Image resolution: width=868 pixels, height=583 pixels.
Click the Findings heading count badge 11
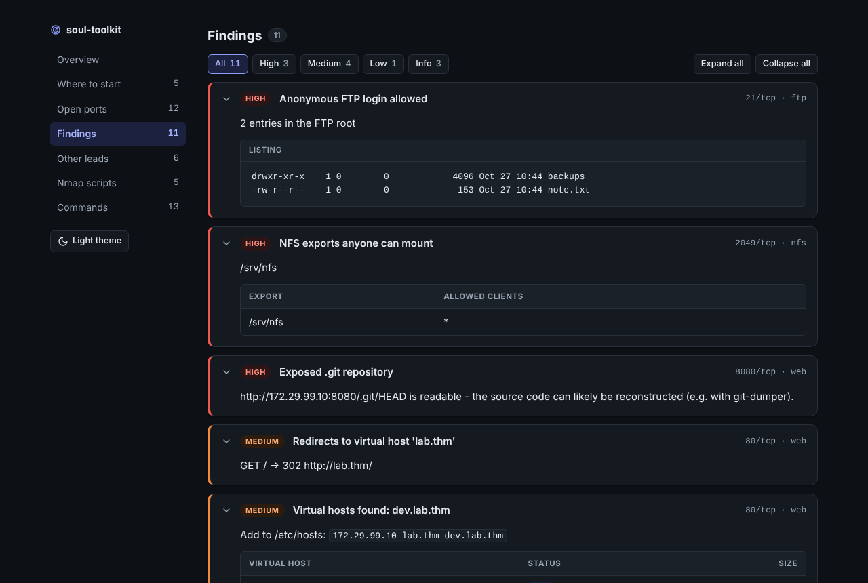(277, 35)
